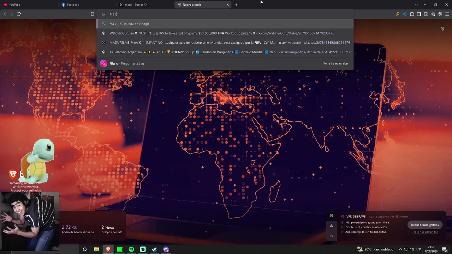Open the Streamlabs taskbar icon
452x254 pixels.
[143, 249]
